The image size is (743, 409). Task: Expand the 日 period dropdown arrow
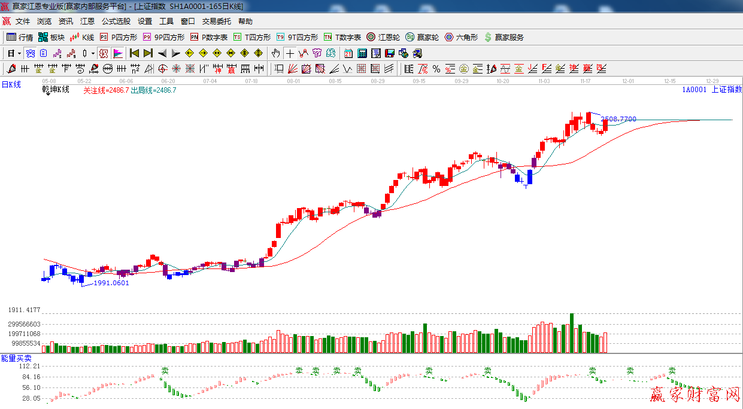19,53
